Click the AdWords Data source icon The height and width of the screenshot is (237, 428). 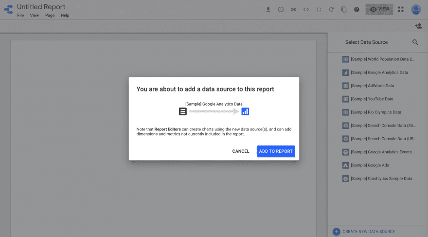tap(345, 86)
